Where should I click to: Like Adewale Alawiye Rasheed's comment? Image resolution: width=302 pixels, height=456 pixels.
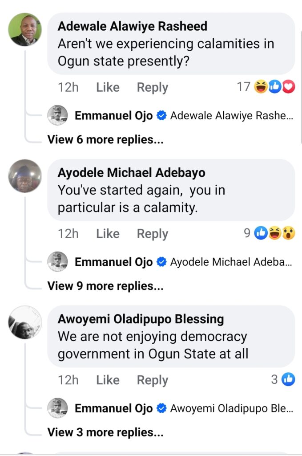108,87
